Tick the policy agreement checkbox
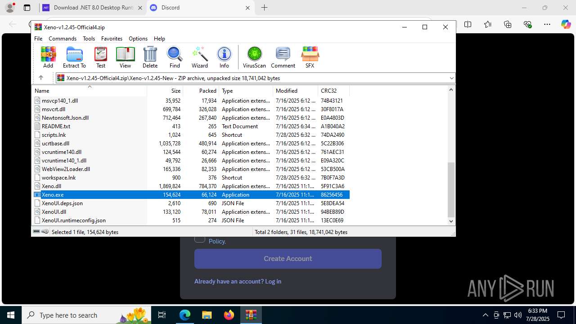This screenshot has height=324, width=576. (x=200, y=239)
